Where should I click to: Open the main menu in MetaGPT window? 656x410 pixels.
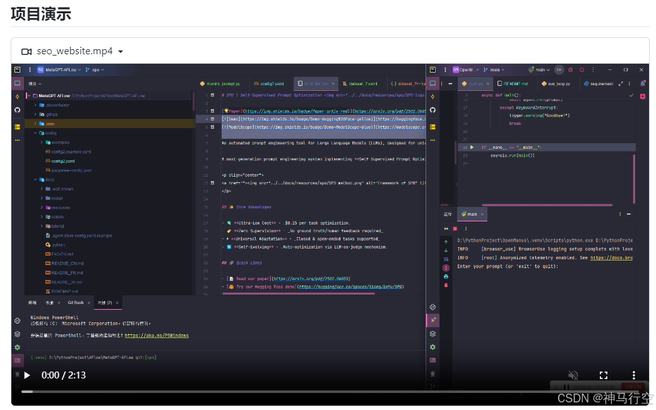(x=30, y=70)
